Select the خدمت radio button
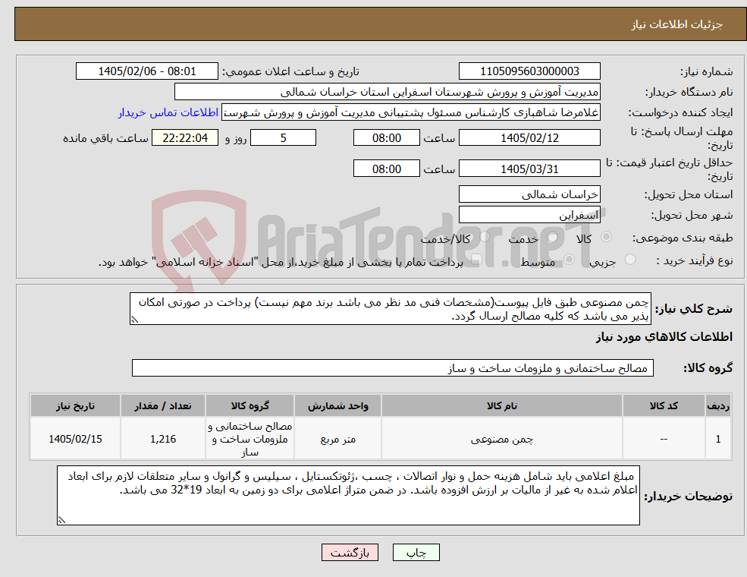Image resolution: width=747 pixels, height=577 pixels. tap(553, 237)
